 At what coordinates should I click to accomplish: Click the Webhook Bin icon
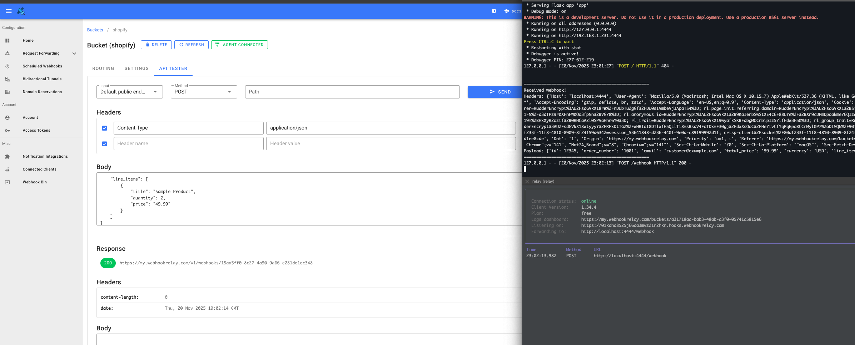(x=8, y=182)
